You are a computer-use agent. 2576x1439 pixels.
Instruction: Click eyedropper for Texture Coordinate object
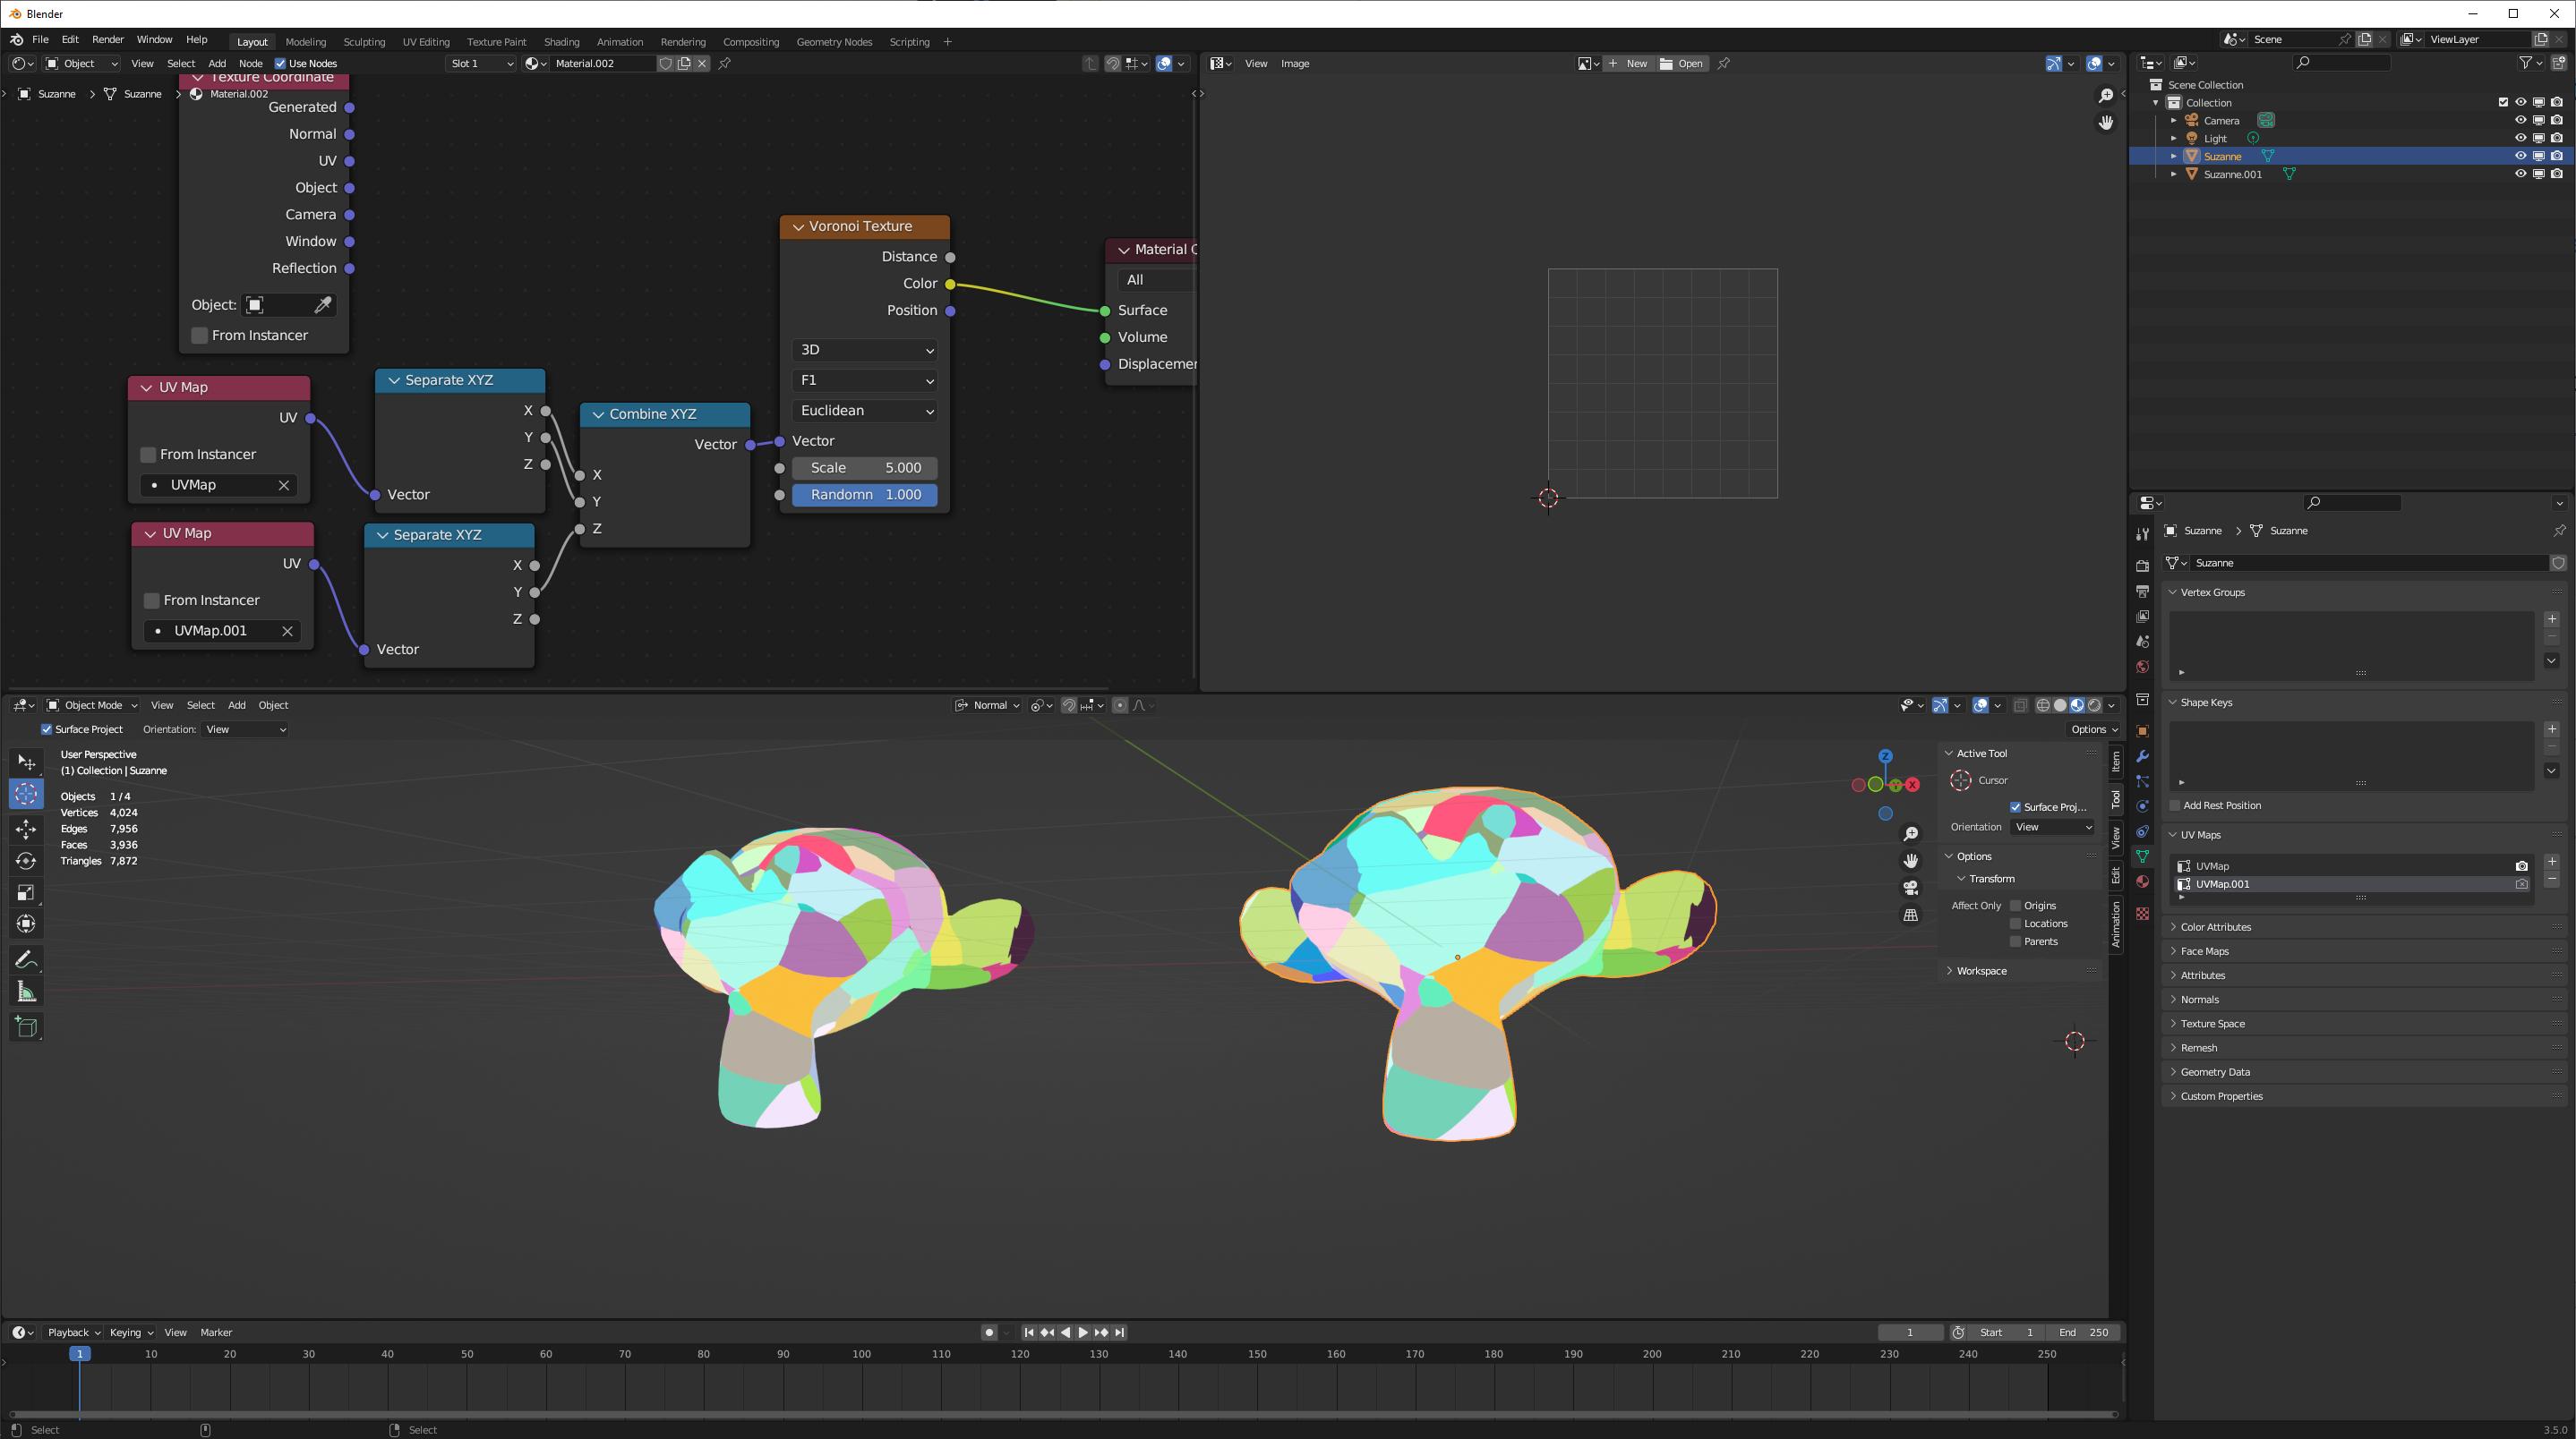tap(323, 305)
